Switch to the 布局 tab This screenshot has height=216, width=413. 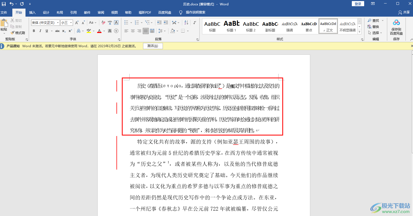[60, 13]
